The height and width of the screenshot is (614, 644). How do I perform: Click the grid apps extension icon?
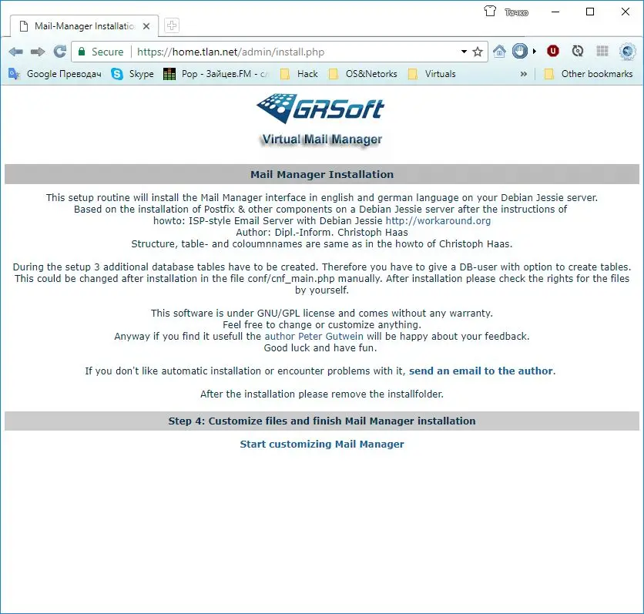coord(602,52)
